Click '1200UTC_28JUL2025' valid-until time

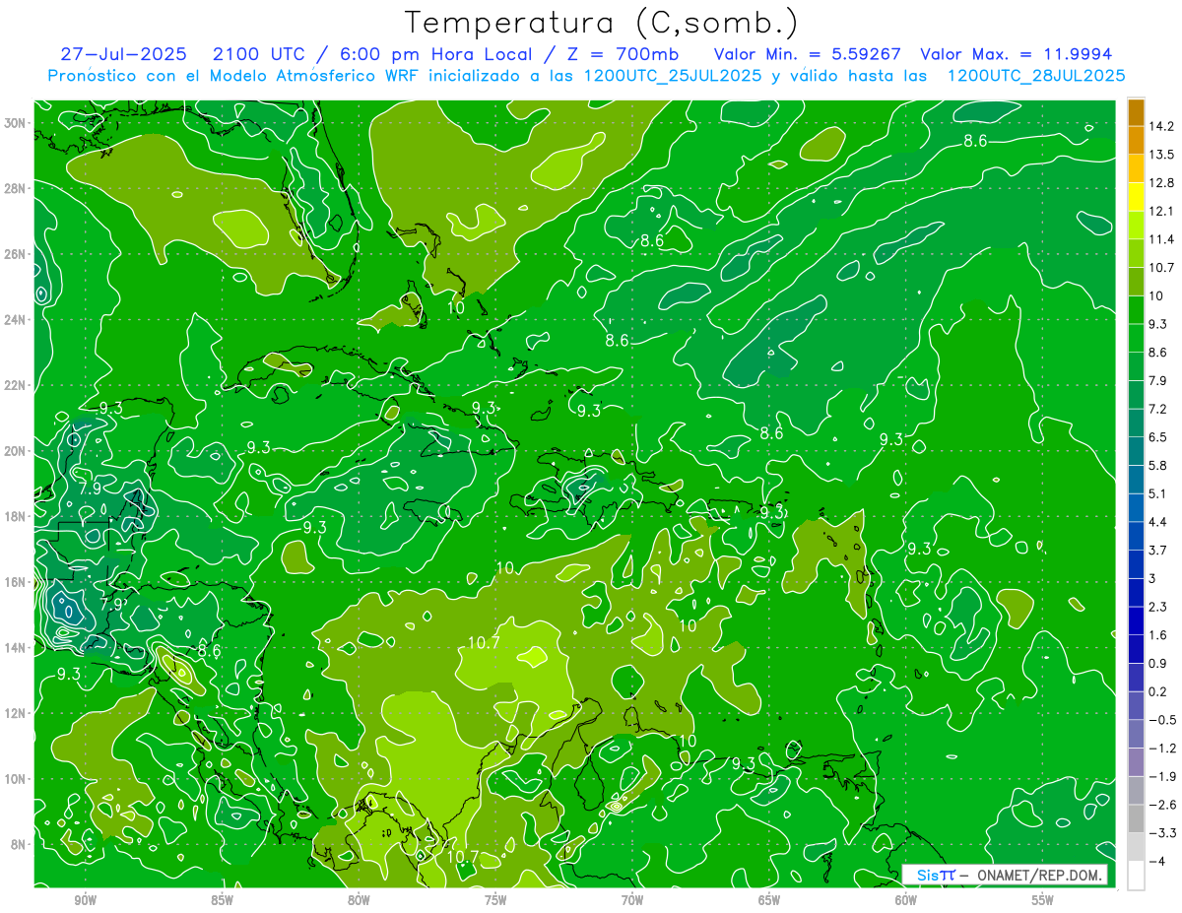pos(1036,76)
